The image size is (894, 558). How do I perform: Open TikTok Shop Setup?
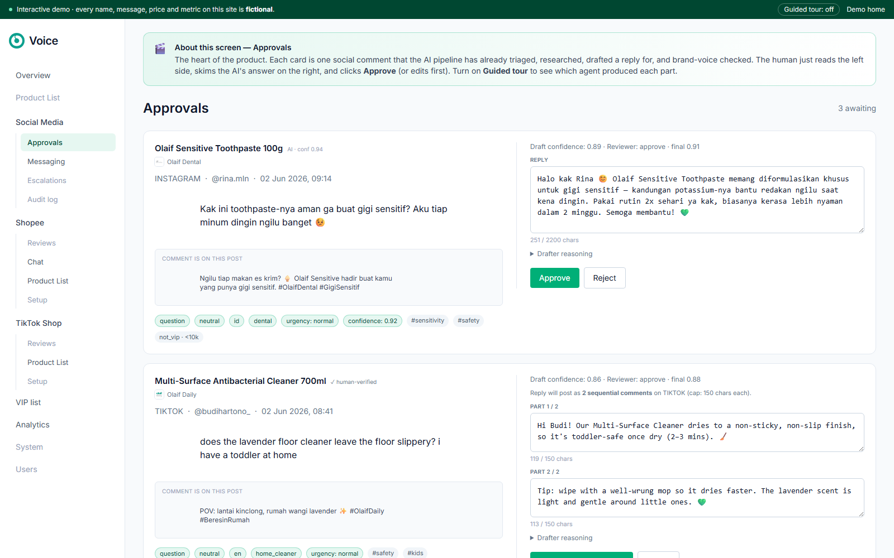[37, 381]
